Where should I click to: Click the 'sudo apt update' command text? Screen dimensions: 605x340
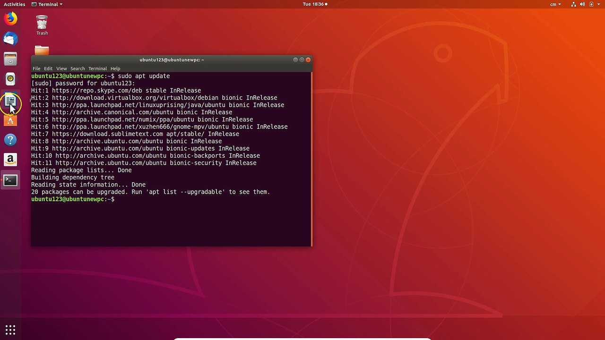(144, 76)
